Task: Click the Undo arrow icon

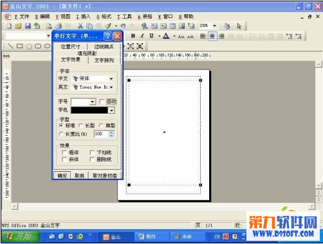Action: coord(123,26)
